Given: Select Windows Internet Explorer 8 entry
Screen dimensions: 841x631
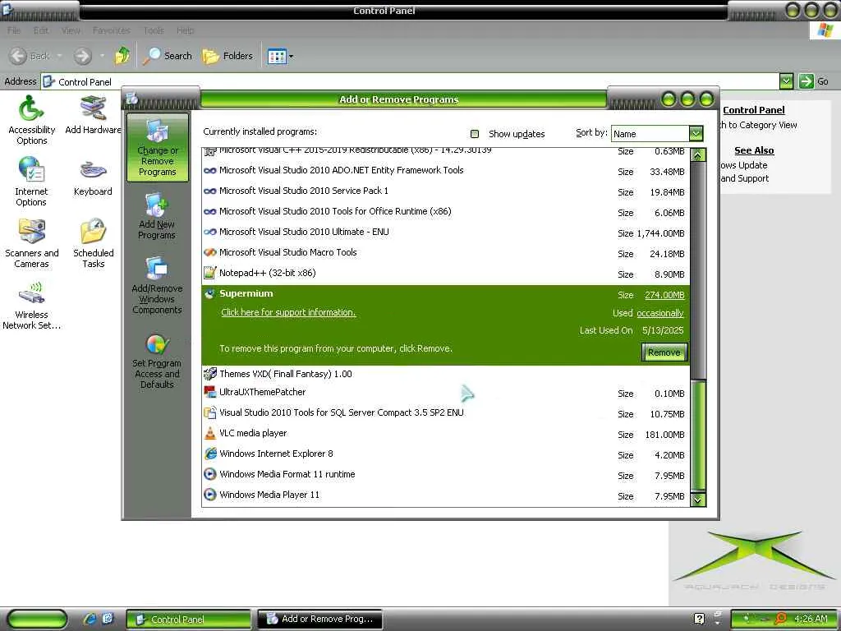Looking at the screenshot, I should pyautogui.click(x=446, y=454).
